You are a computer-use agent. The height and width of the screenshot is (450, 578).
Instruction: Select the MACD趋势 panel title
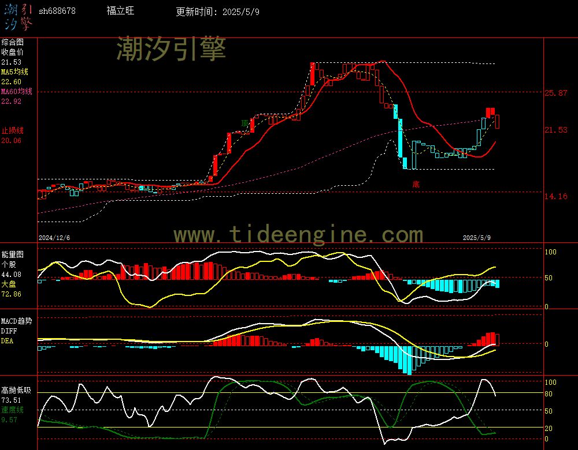(x=17, y=321)
